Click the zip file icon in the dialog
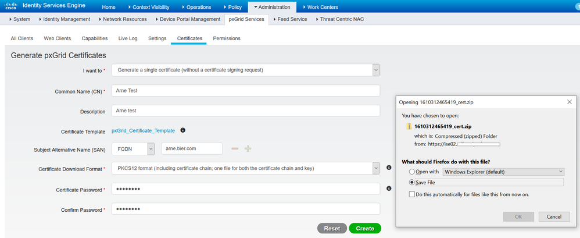The width and height of the screenshot is (580, 238). (x=409, y=126)
